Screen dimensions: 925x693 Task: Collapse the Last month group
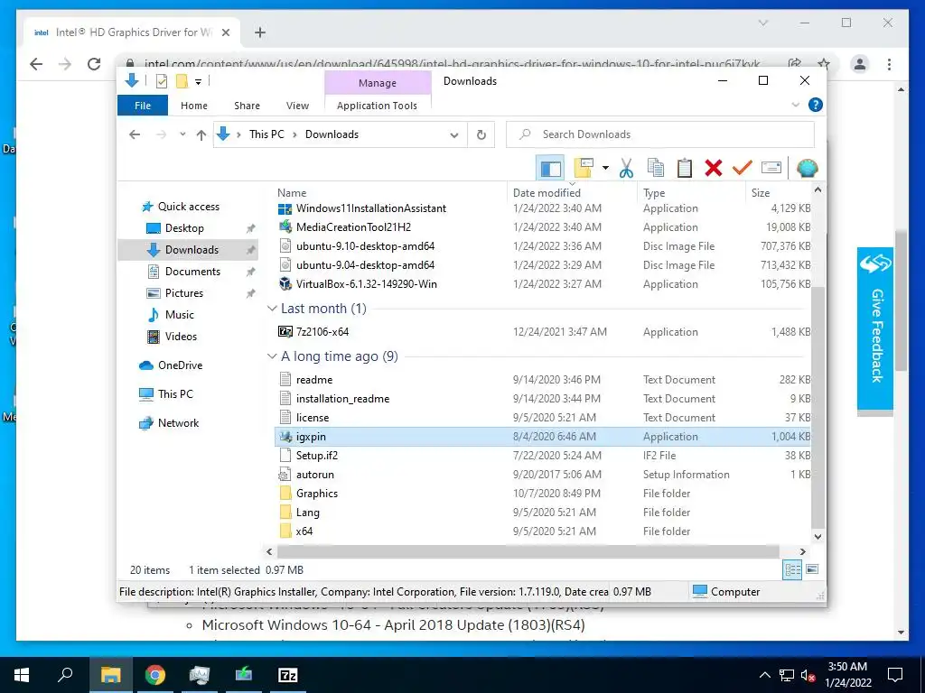(x=272, y=309)
